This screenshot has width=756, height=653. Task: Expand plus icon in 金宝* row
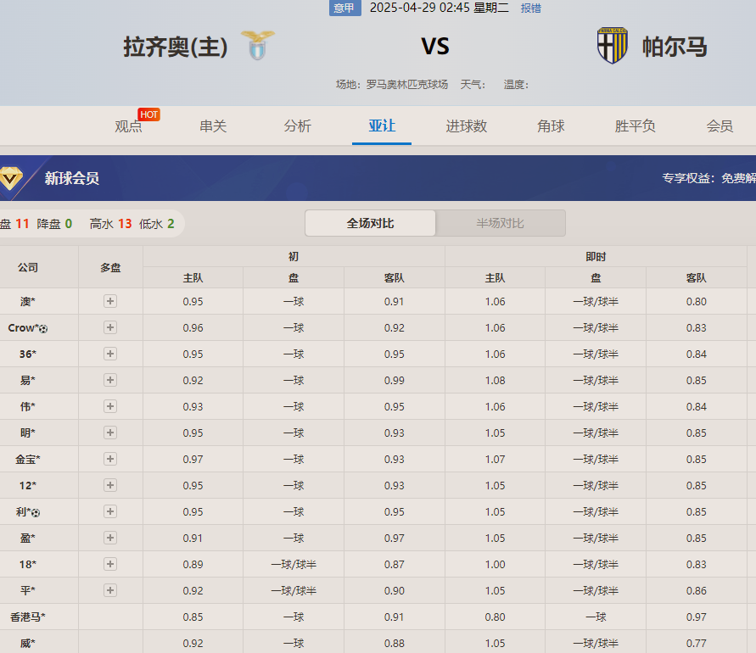(x=110, y=459)
